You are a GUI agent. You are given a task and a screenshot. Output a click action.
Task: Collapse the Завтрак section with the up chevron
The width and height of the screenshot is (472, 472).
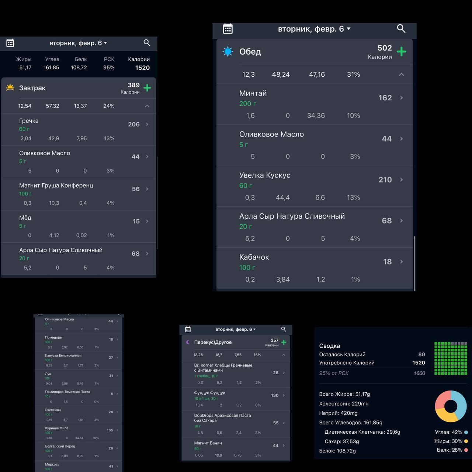click(147, 106)
